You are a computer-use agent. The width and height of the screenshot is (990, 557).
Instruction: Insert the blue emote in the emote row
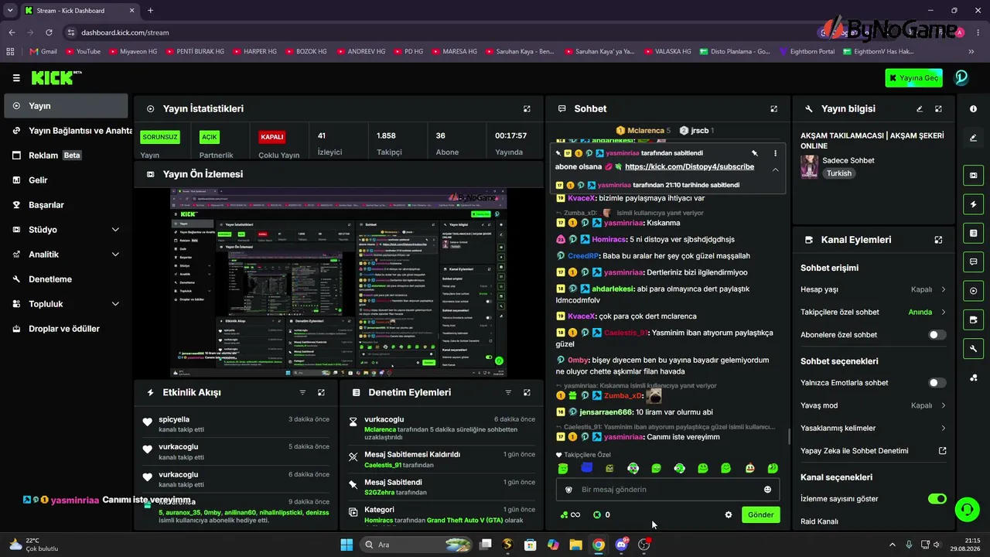click(x=586, y=468)
